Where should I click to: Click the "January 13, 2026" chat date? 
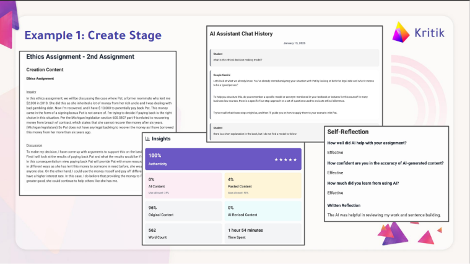294,43
